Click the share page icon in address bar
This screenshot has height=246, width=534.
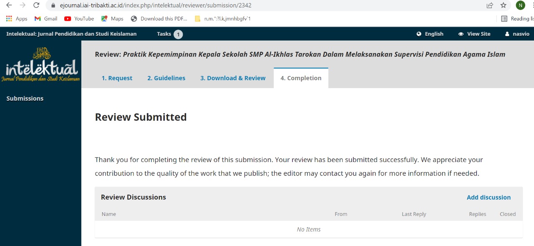coord(490,5)
